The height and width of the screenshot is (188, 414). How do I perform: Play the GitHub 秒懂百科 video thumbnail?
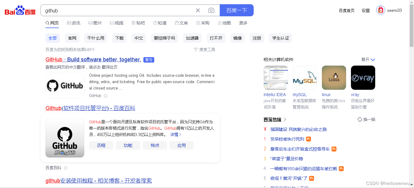coord(65,138)
